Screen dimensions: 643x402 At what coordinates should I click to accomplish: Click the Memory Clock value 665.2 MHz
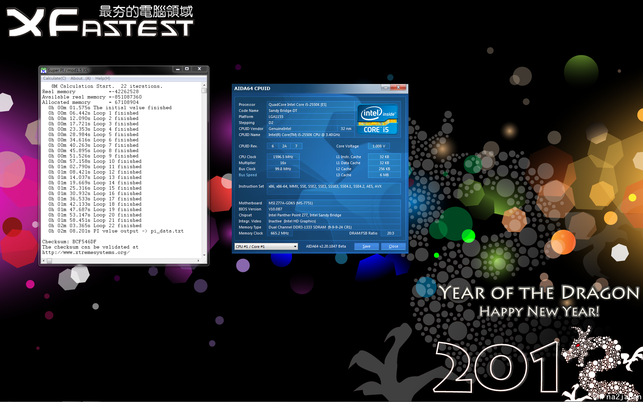pyautogui.click(x=280, y=233)
